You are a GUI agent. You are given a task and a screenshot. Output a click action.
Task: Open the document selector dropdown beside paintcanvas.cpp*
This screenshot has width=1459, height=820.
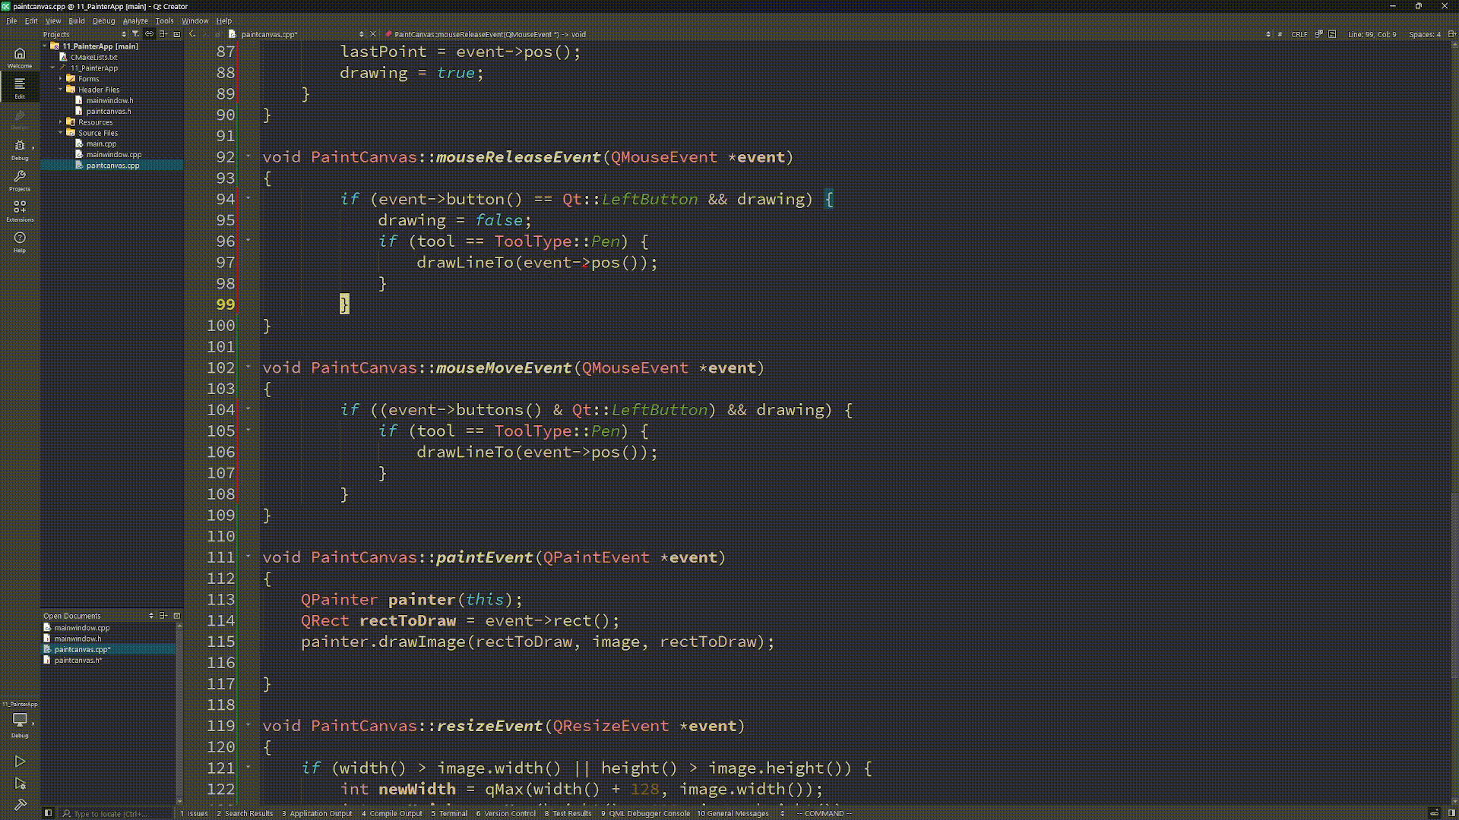361,34
